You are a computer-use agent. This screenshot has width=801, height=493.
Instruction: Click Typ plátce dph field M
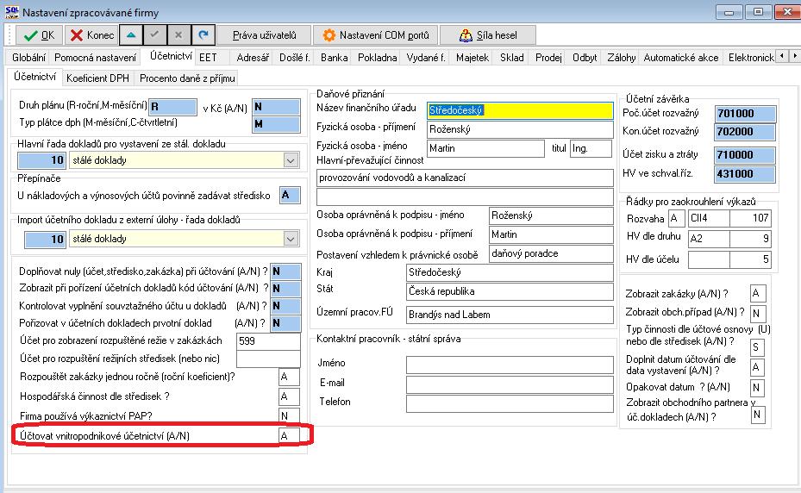(x=277, y=124)
